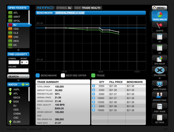Select AAPL in the Watch list
The width and height of the screenshot is (174, 132).
coord(18,89)
